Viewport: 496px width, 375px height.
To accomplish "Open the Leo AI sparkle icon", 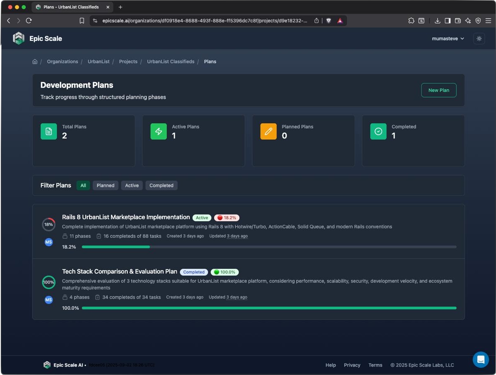I will click(468, 20).
